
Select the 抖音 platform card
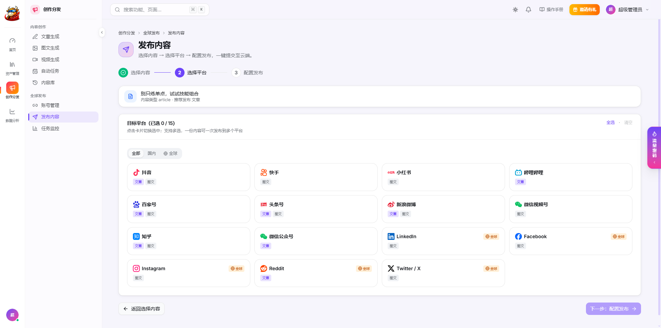(x=189, y=177)
